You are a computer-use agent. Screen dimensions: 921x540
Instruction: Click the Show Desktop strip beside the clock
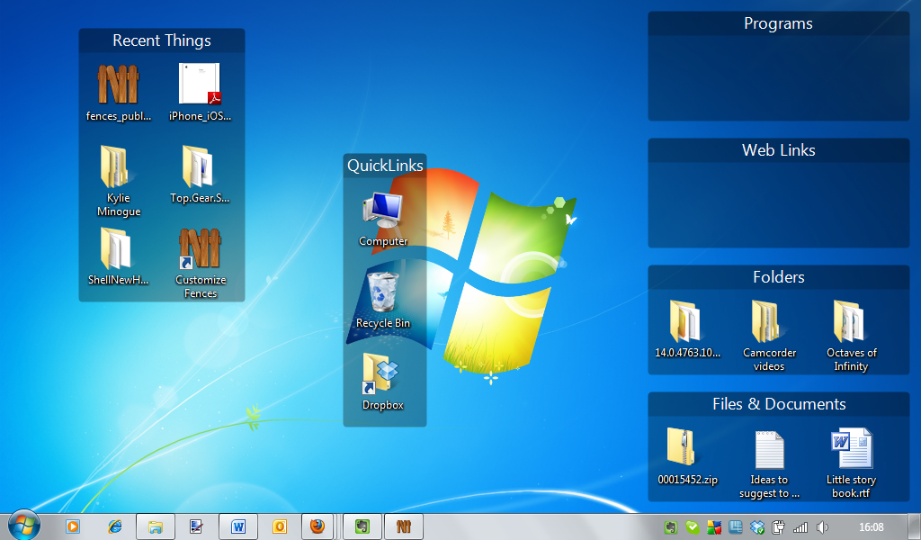click(x=915, y=527)
